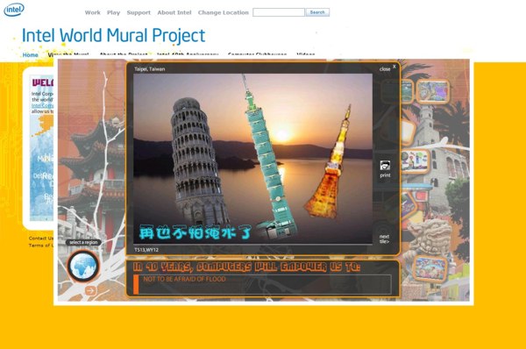Go to the next tile
526x349 pixels.
385,239
